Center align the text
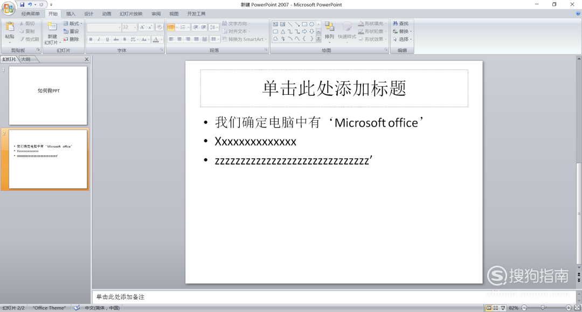Screen dimensions: 582x312 coord(179,39)
